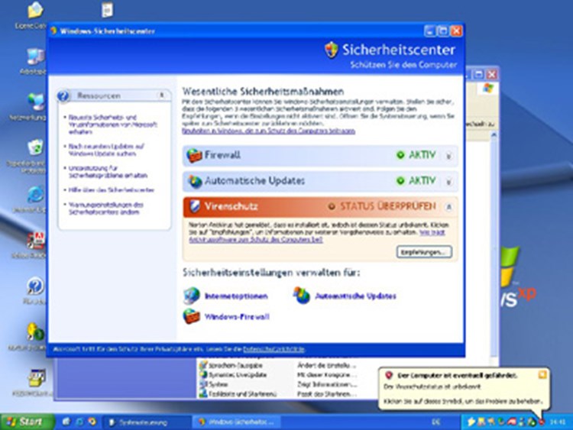Click the Internetoptionen icon
The height and width of the screenshot is (430, 573).
coord(192,296)
